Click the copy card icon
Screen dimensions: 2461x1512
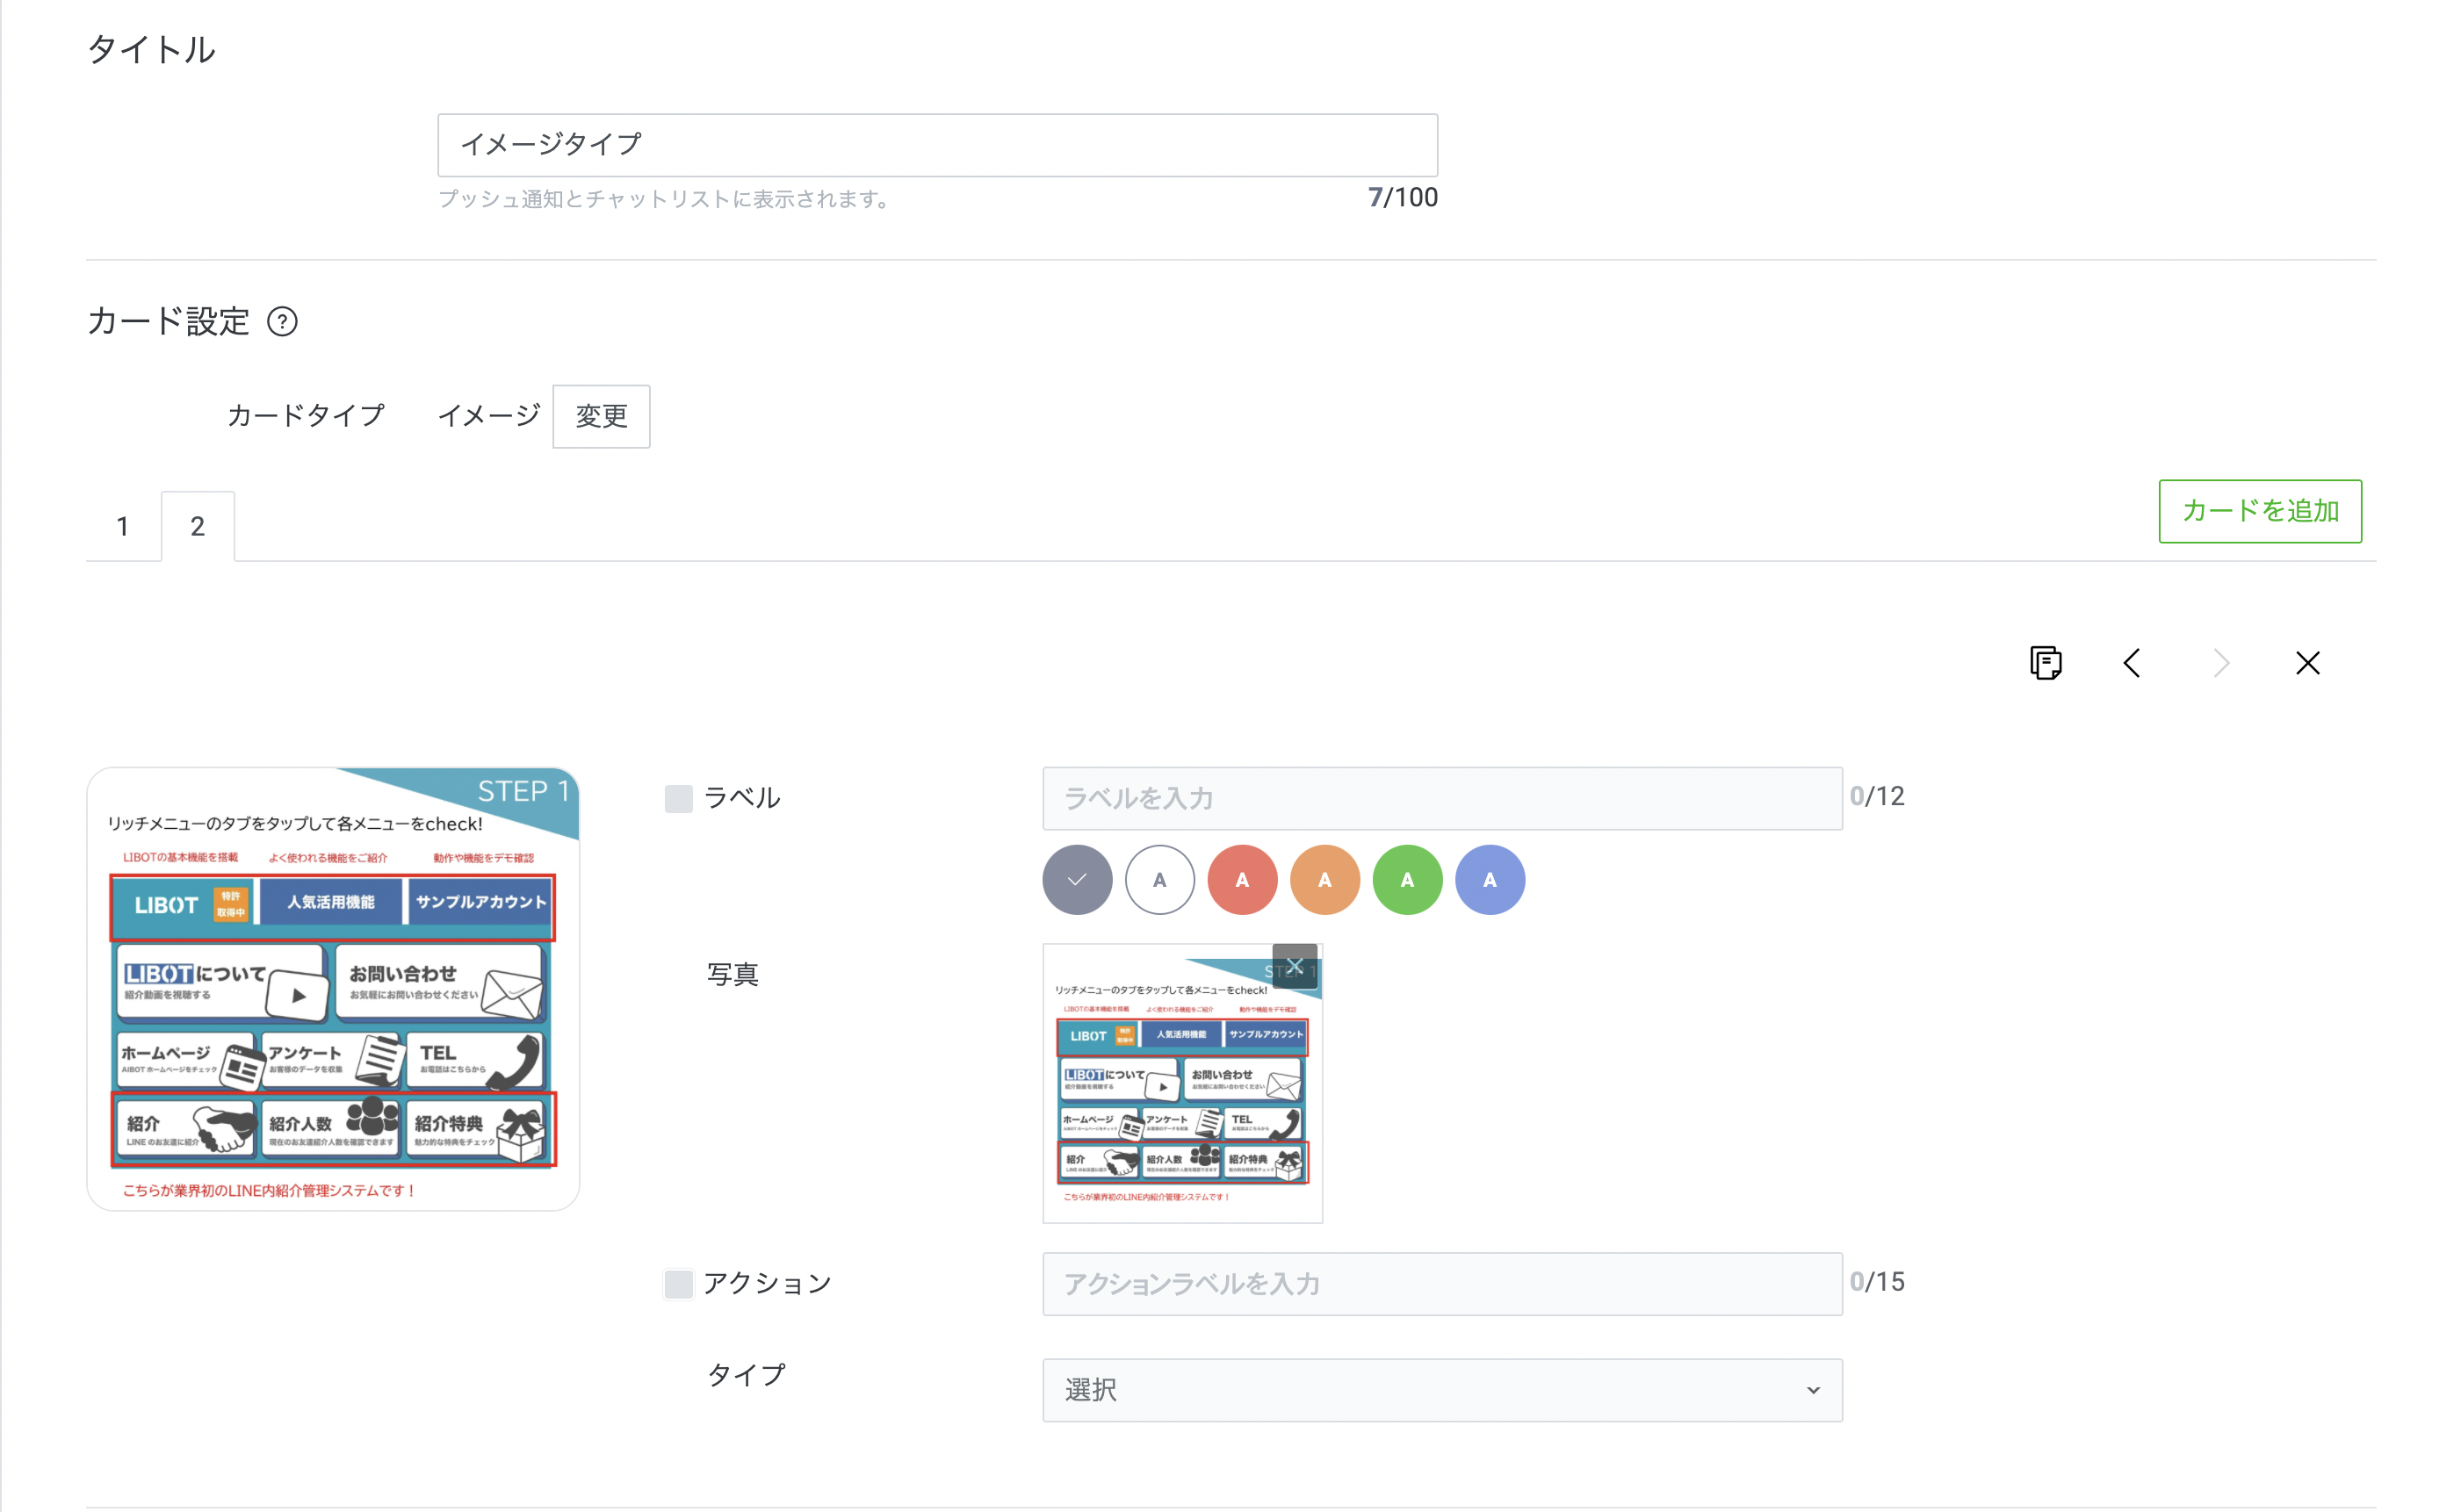coord(2045,663)
